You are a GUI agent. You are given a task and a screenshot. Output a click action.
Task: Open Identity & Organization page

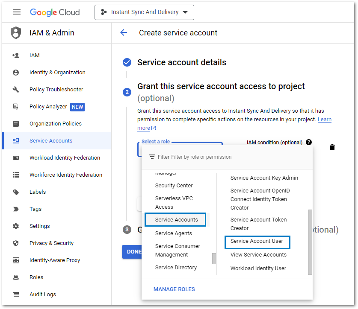click(x=57, y=73)
